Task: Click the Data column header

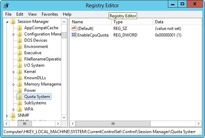Action: [x=177, y=22]
